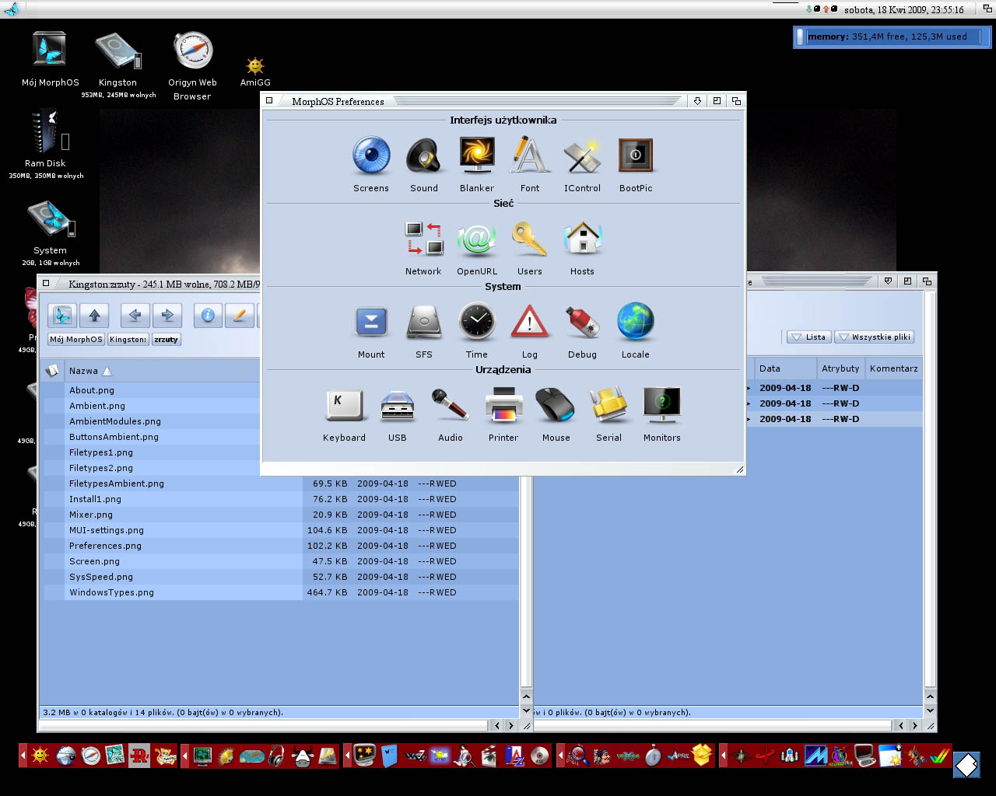The height and width of the screenshot is (796, 996).
Task: Open the Printer preferences
Action: pos(503,406)
